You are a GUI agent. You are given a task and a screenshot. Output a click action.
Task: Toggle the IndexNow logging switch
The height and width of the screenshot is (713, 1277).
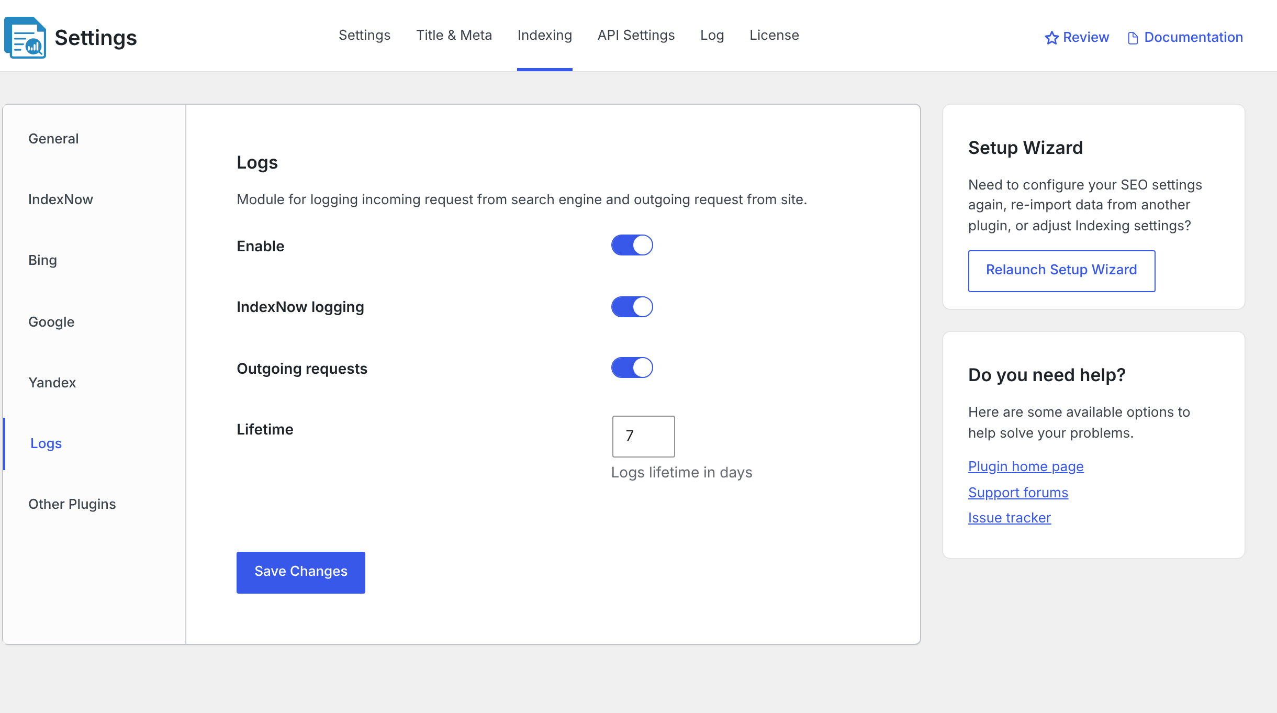(632, 307)
